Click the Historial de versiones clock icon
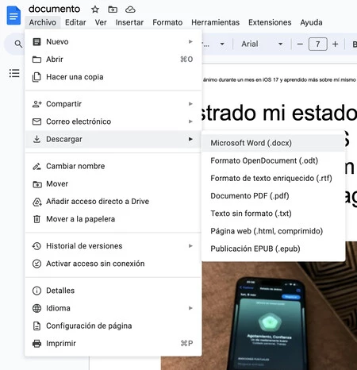This screenshot has height=370, width=357. click(36, 246)
